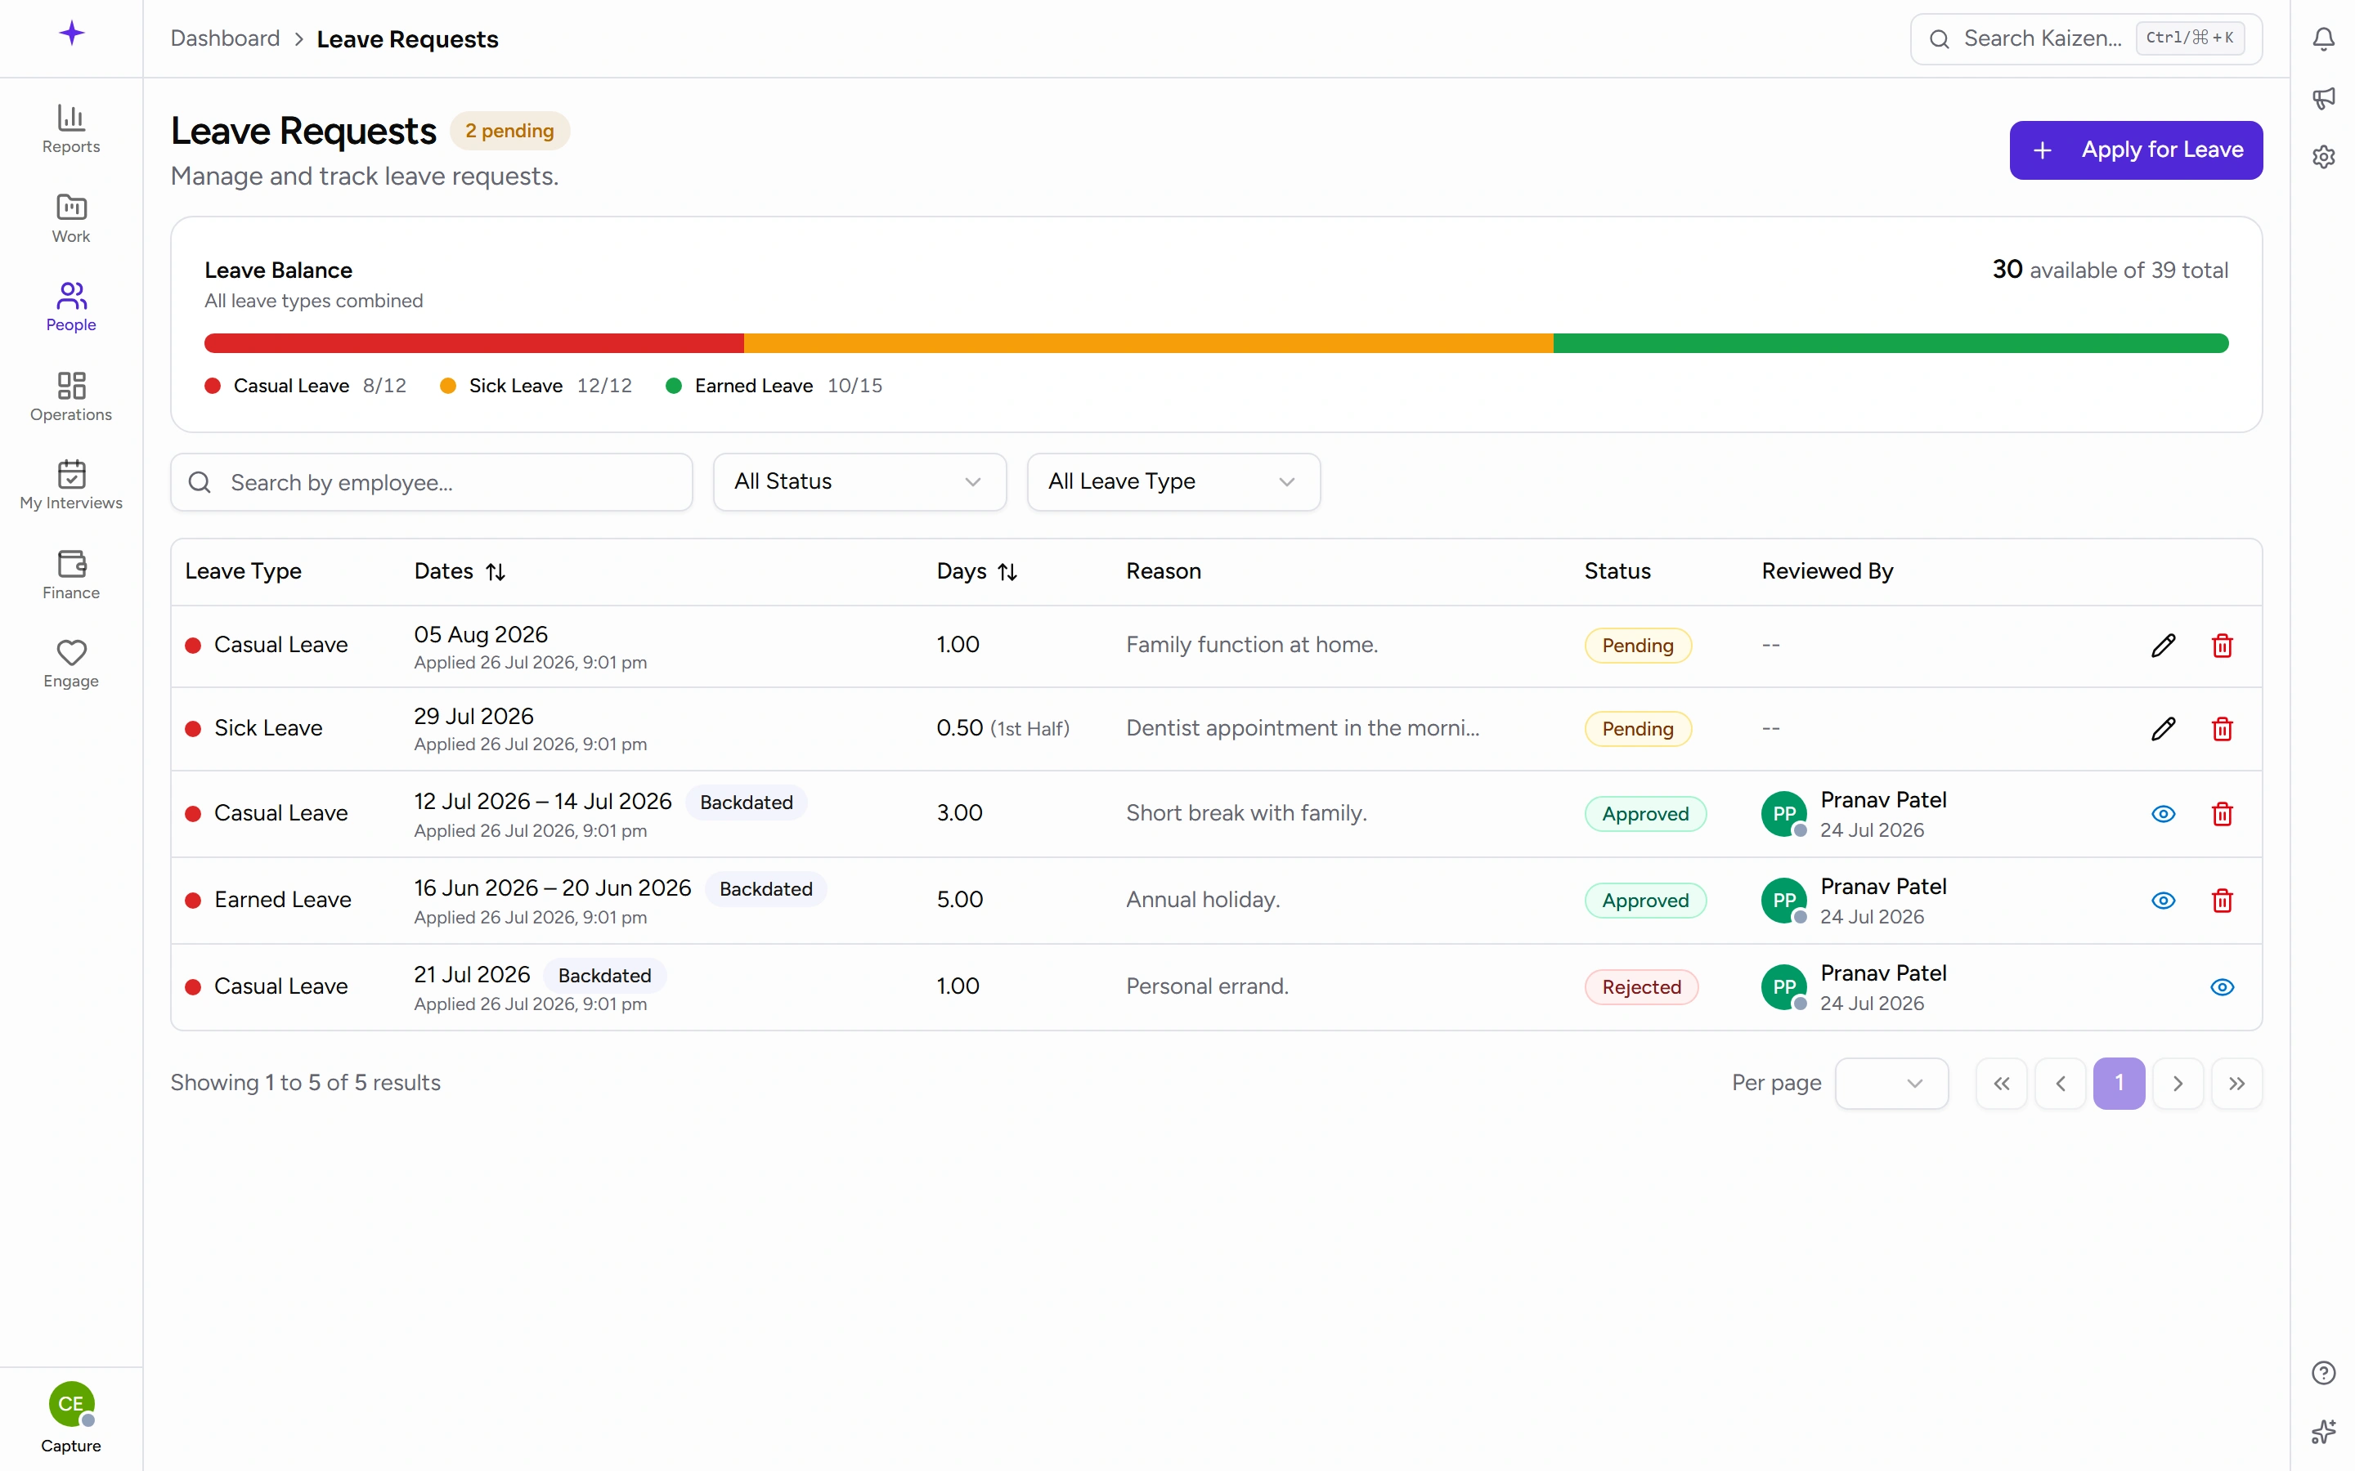
Task: Open the Engage section in sidebar
Action: [71, 664]
